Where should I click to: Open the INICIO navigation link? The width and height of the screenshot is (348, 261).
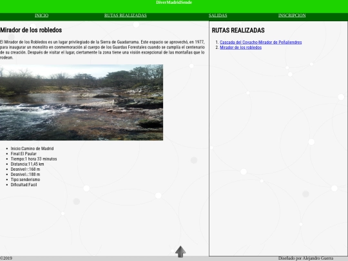(41, 15)
